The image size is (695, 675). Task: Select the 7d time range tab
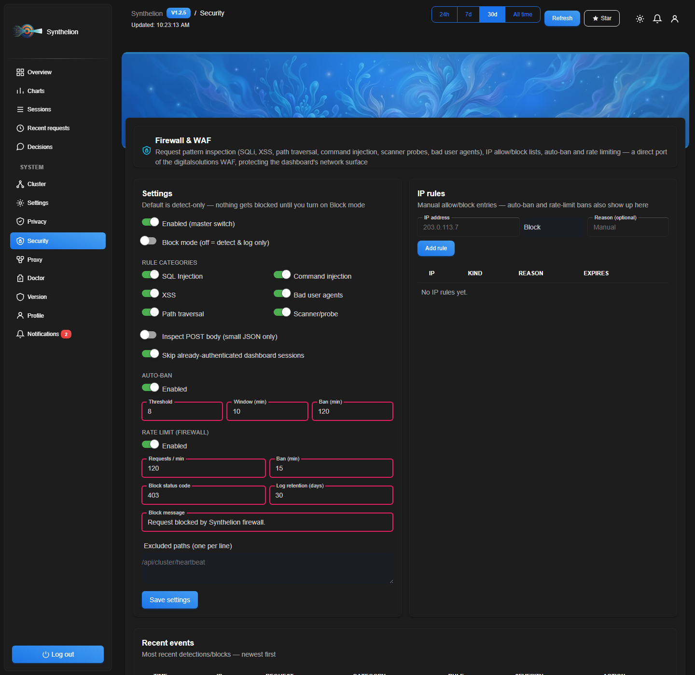coord(468,14)
